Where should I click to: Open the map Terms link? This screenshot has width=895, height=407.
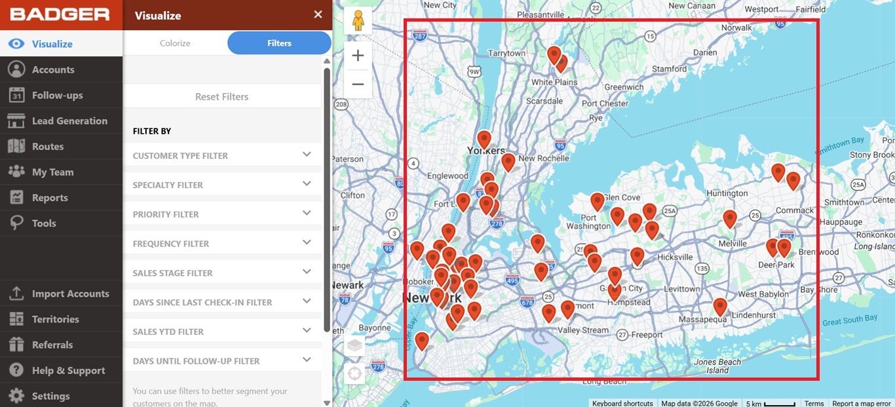[x=814, y=403]
